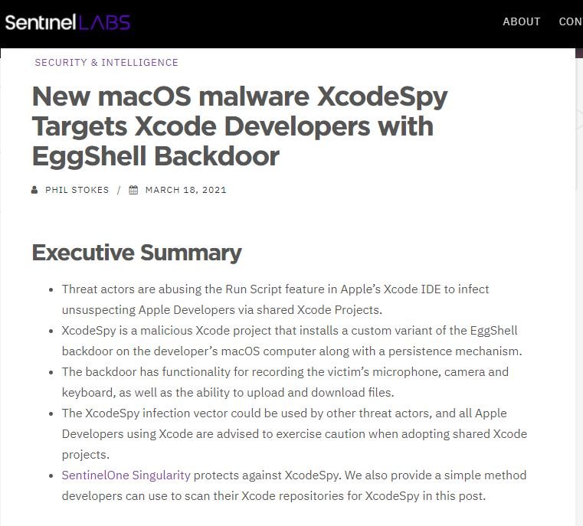Viewport: 583px width, 526px height.
Task: Click the bullet dot before SentinelOne Singularity
Action: coord(51,476)
